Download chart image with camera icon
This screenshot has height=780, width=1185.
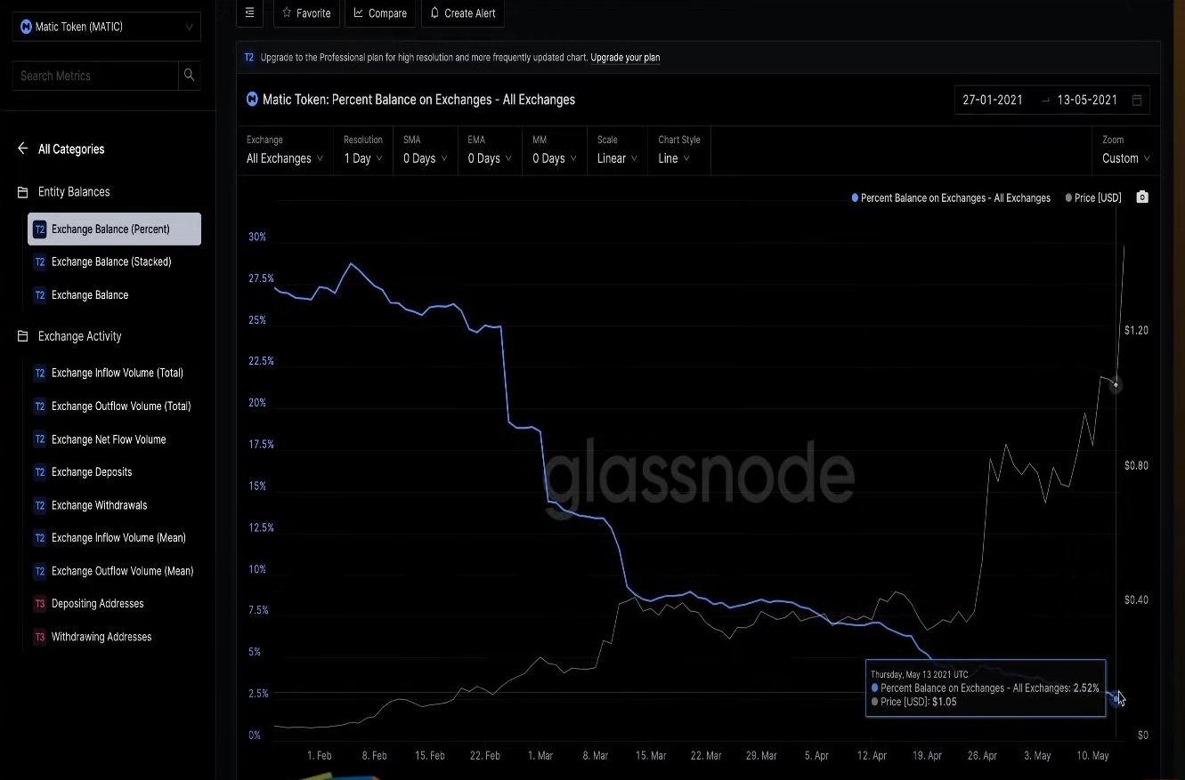[1142, 197]
